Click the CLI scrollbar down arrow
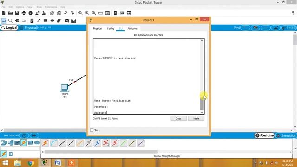This screenshot has width=297, height=167. pyautogui.click(x=202, y=112)
